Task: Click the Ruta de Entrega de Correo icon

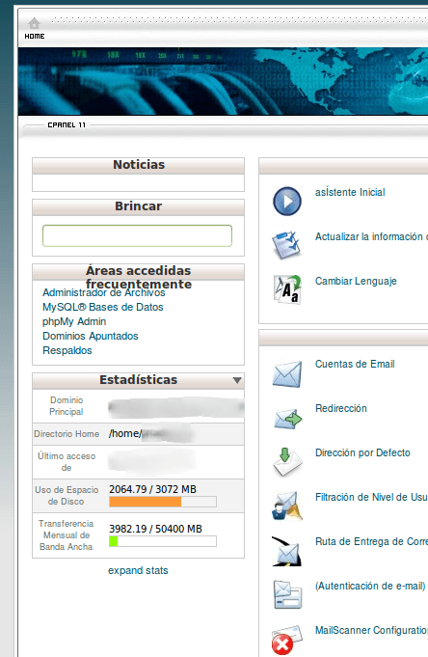Action: [286, 552]
